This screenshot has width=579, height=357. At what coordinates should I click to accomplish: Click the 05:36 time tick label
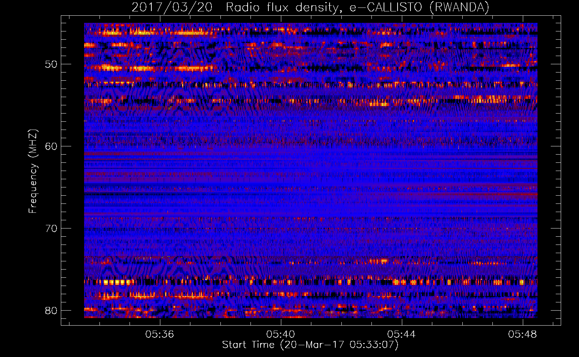pos(160,334)
